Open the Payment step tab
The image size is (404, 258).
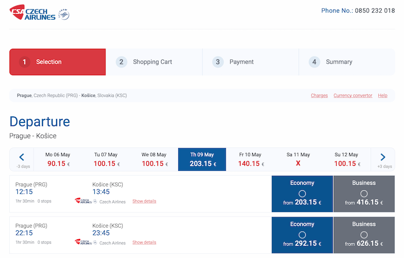tap(250, 62)
